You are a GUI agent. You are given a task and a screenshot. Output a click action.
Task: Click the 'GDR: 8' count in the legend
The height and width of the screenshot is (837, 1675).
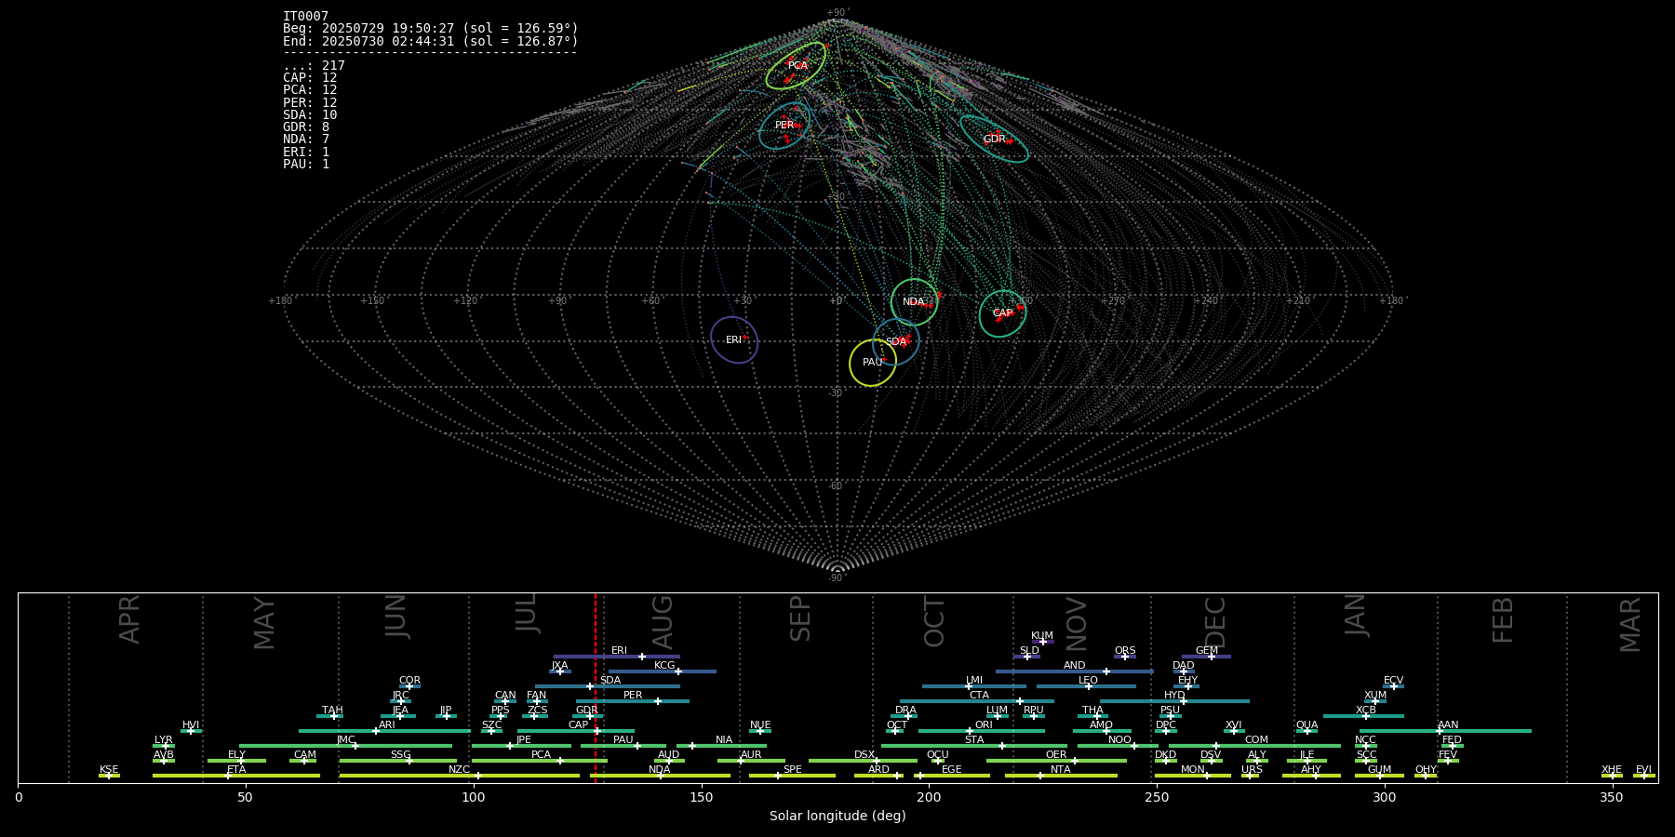coord(306,126)
